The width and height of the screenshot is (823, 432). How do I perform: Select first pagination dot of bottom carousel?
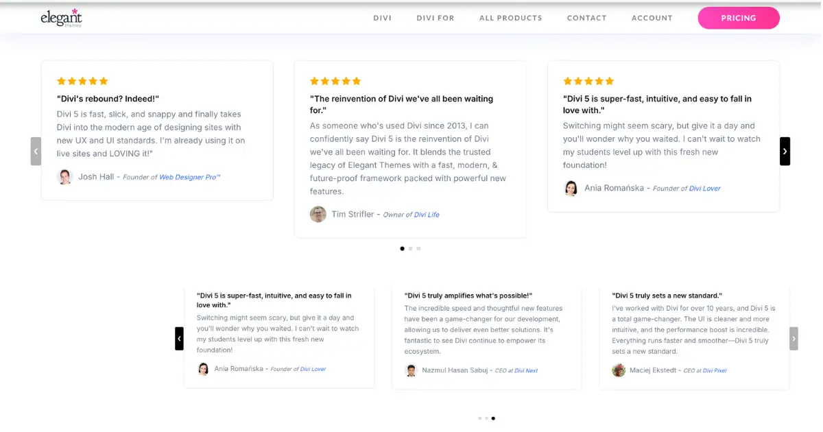(479, 418)
